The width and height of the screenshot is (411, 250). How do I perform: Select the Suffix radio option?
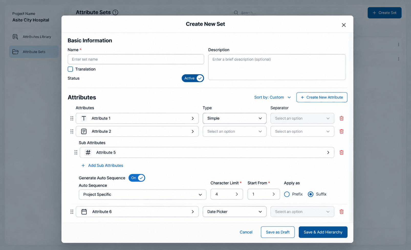coord(311,194)
